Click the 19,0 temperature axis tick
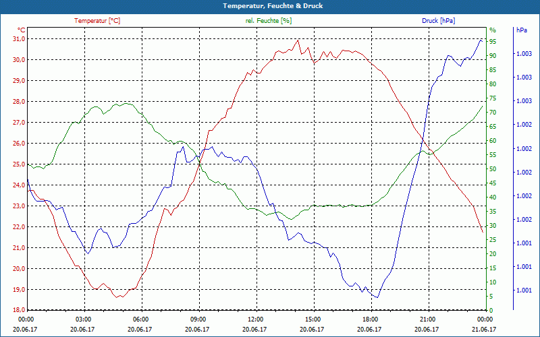The height and width of the screenshot is (337, 540). tap(19, 290)
